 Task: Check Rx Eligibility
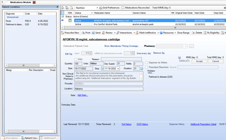click(x=212, y=33)
